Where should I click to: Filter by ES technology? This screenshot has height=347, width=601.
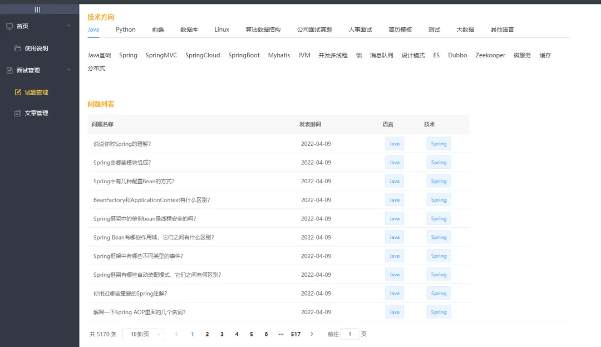pyautogui.click(x=436, y=55)
